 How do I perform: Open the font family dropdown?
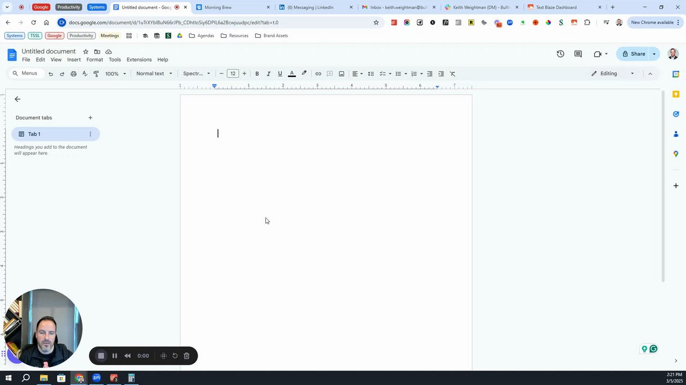[x=197, y=74]
